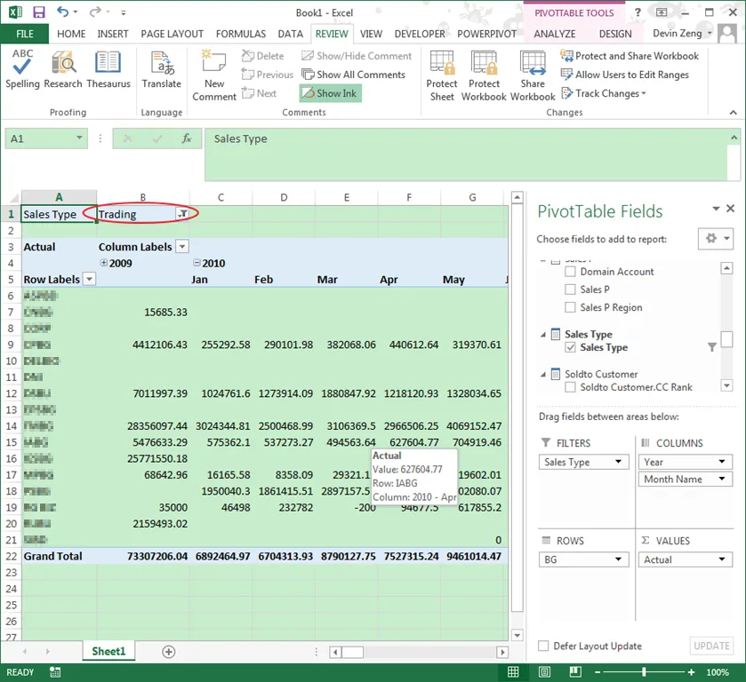
Task: Open the Translate tool
Action: tap(161, 69)
